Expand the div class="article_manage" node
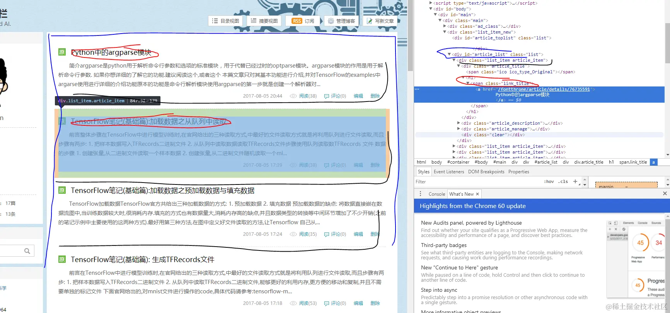Image resolution: width=670 pixels, height=313 pixels. [x=459, y=129]
